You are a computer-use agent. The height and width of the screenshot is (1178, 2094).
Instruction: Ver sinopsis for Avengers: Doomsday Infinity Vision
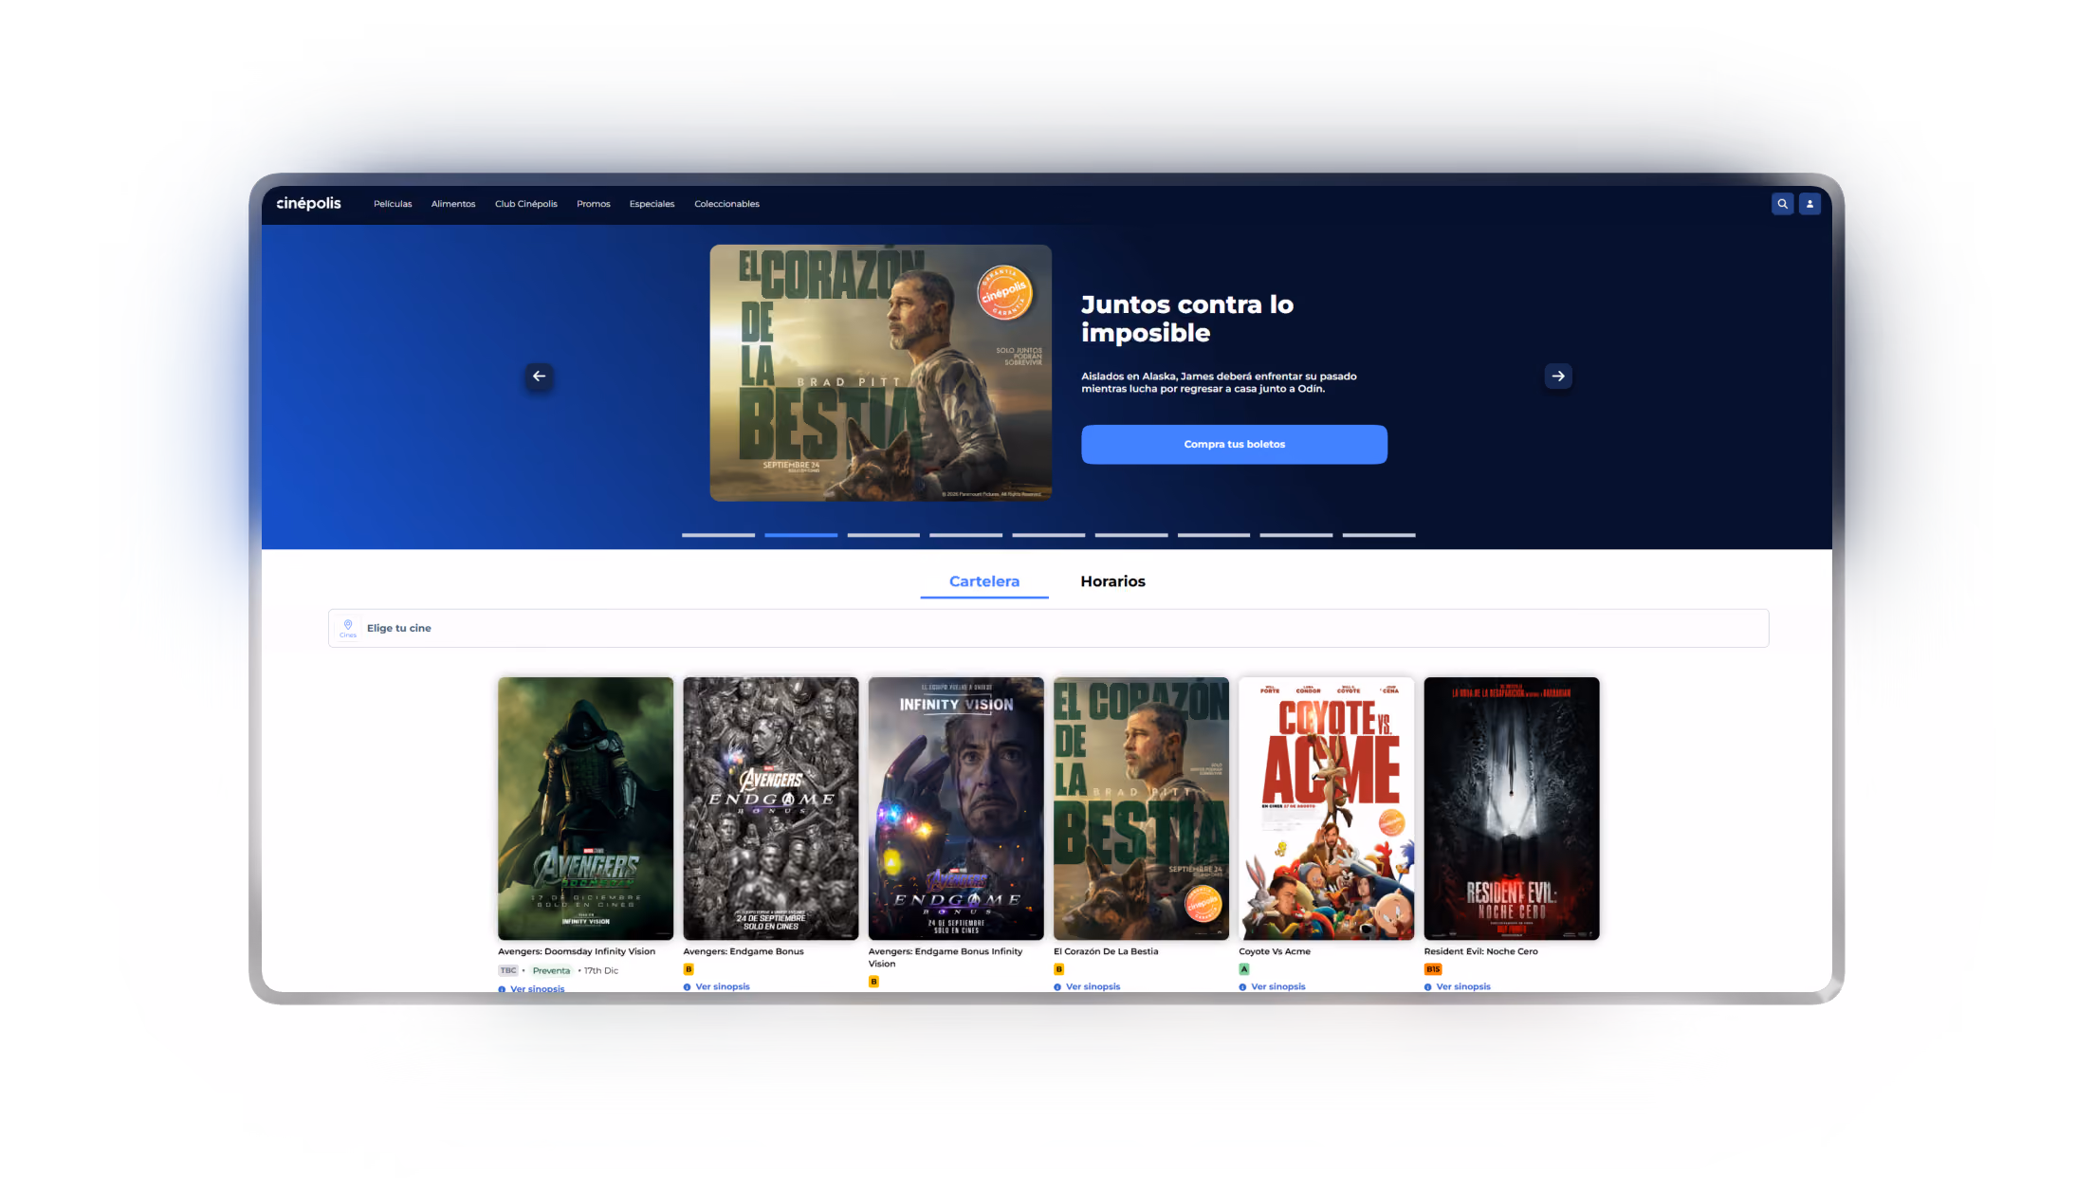(531, 988)
